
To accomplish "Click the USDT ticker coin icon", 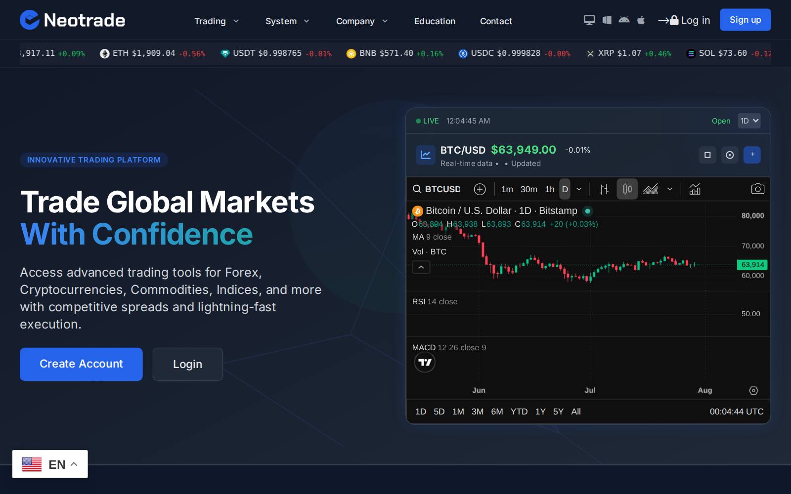I will pos(225,53).
